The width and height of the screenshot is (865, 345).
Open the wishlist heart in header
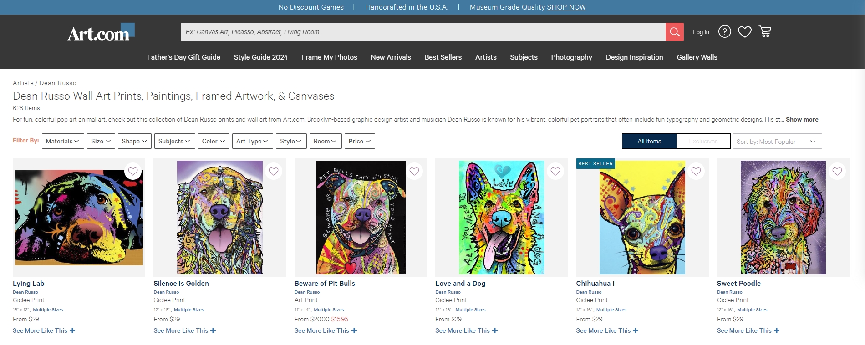click(744, 32)
